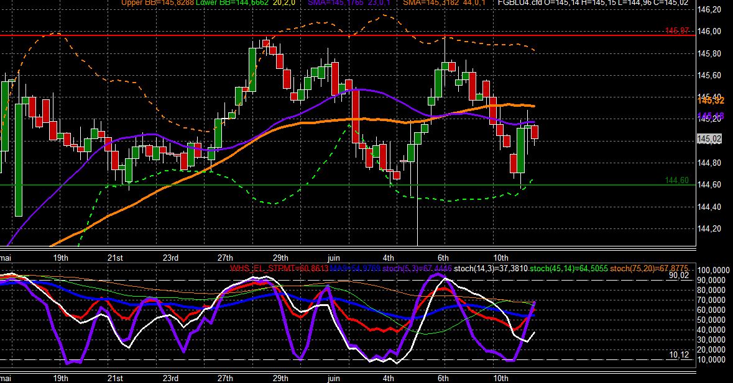Click the blue MA9=54,9769 indicator label
This screenshot has width=733, height=383.
[355, 268]
